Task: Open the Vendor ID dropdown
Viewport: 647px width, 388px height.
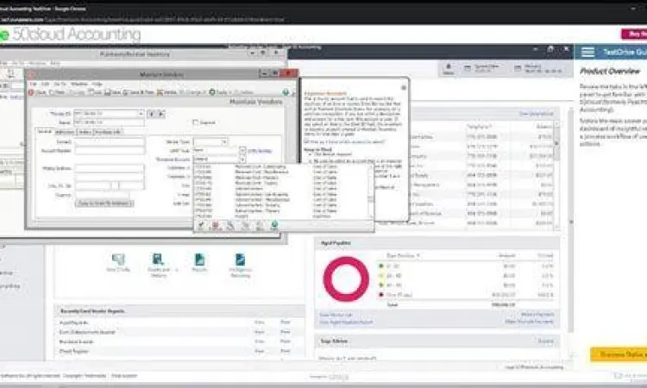Action: click(141, 113)
